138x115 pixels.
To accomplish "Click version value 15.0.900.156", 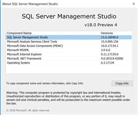I will point(110,41).
